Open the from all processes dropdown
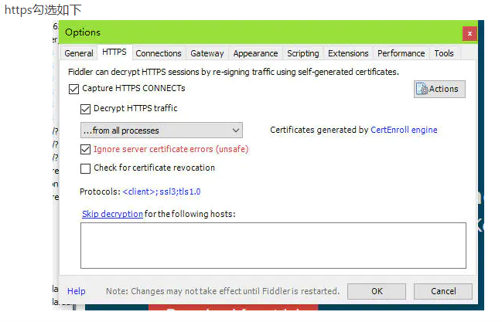Viewport: 502px width, 322px height. tap(162, 130)
